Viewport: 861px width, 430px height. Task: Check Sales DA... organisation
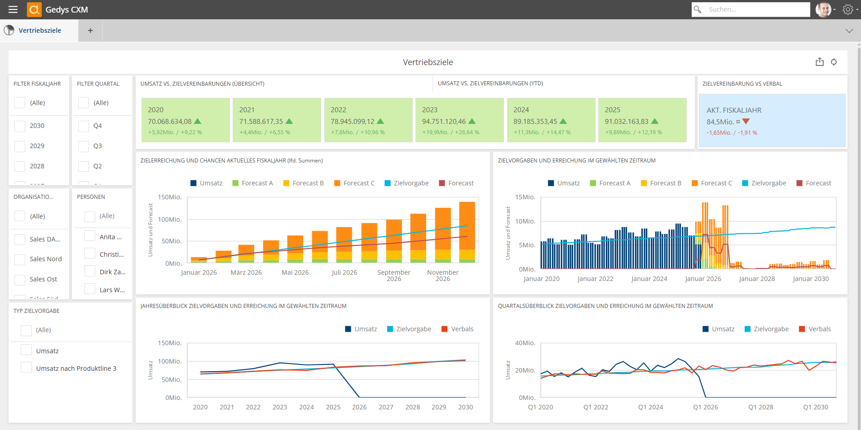coord(20,240)
